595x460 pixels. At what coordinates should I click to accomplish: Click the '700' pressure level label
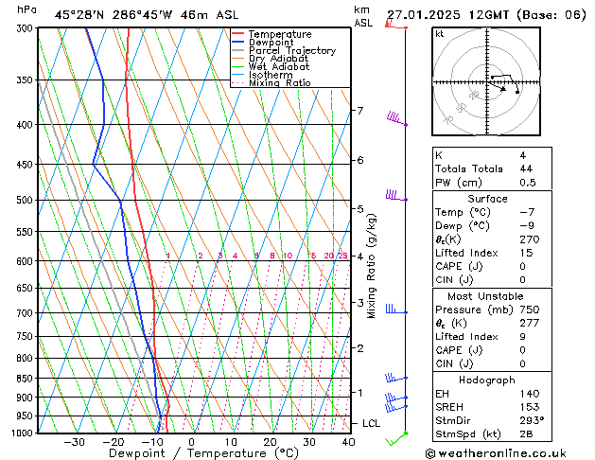pyautogui.click(x=26, y=313)
